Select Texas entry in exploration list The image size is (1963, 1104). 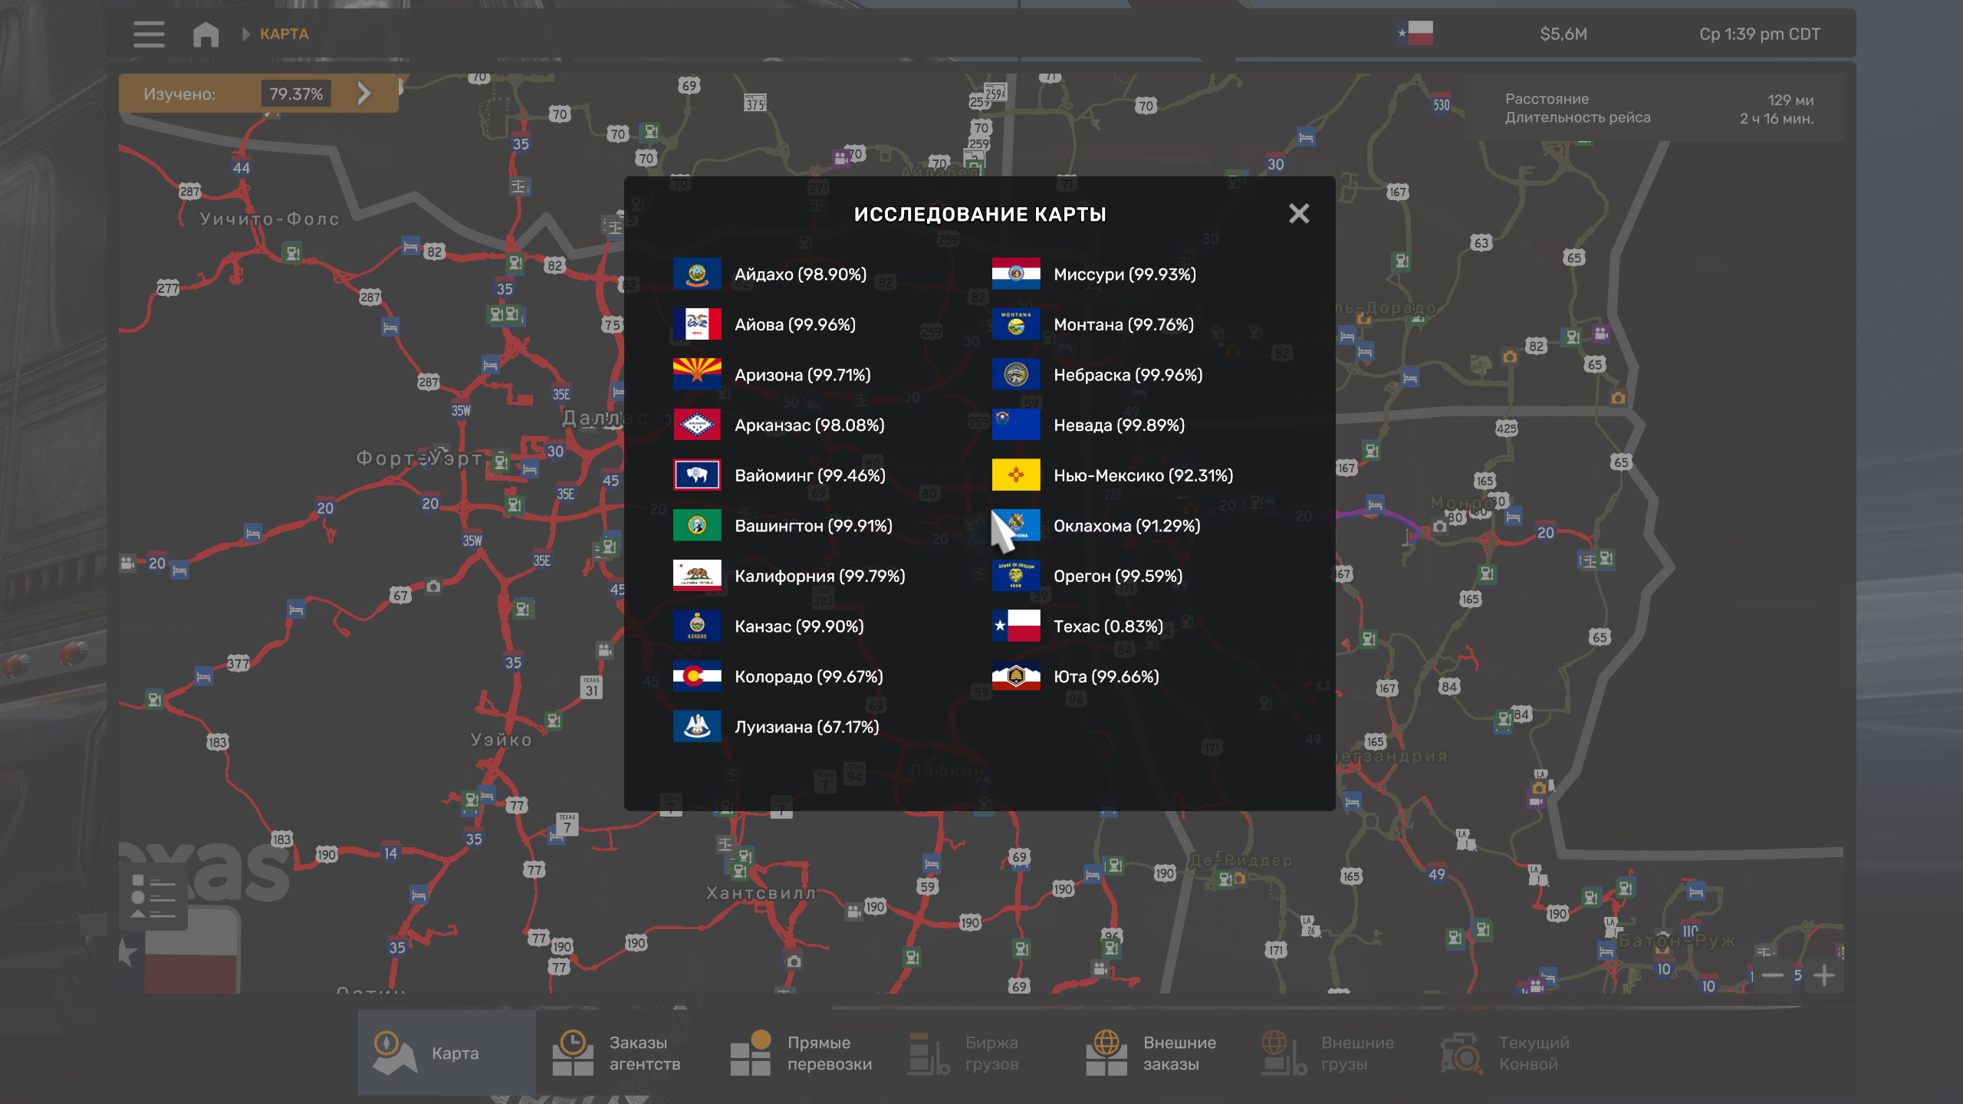click(x=1107, y=626)
